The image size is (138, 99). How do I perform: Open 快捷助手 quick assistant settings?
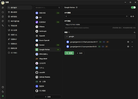coord(19,39)
